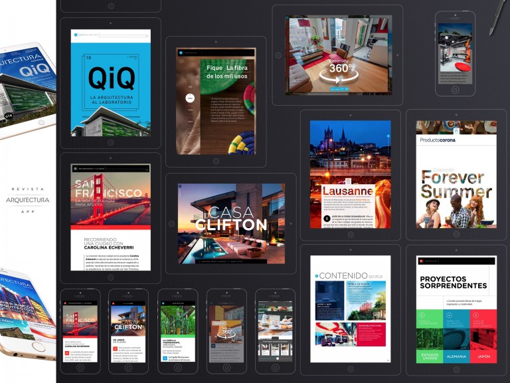Viewport: 510px width, 383px height.
Task: Click the blue dot beside the CONTENIDO heading
Action: tap(317, 276)
